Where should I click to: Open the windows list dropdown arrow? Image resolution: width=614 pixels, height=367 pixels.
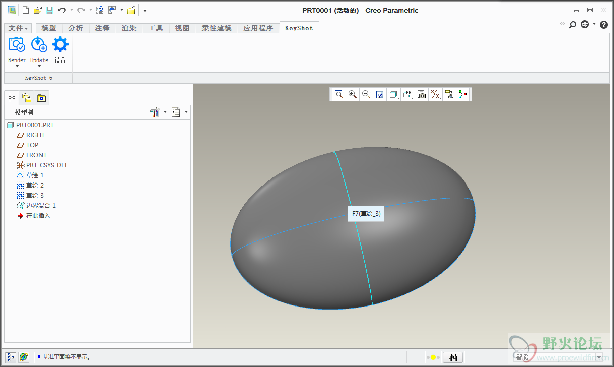tap(121, 10)
